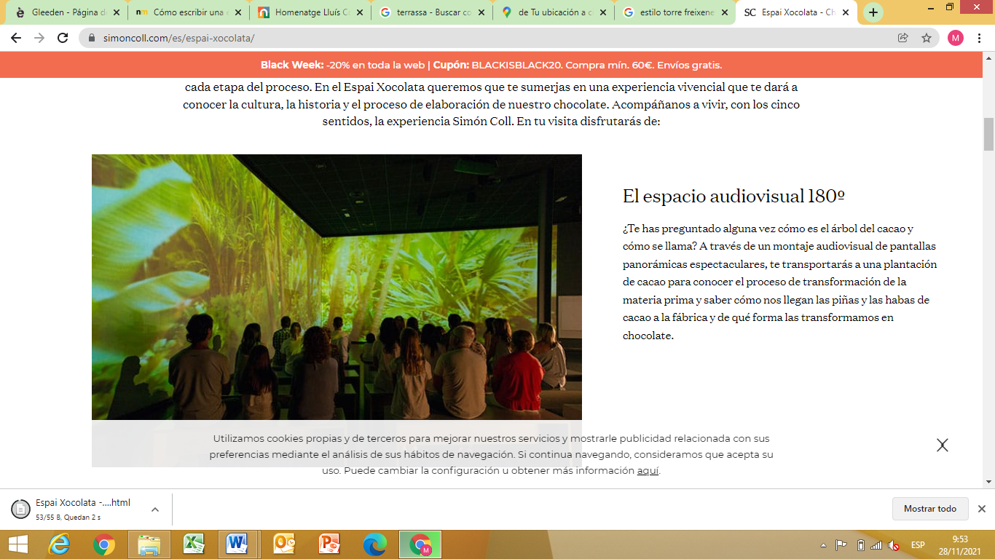The image size is (995, 559).
Task: Go back to the previous page
Action: click(16, 38)
